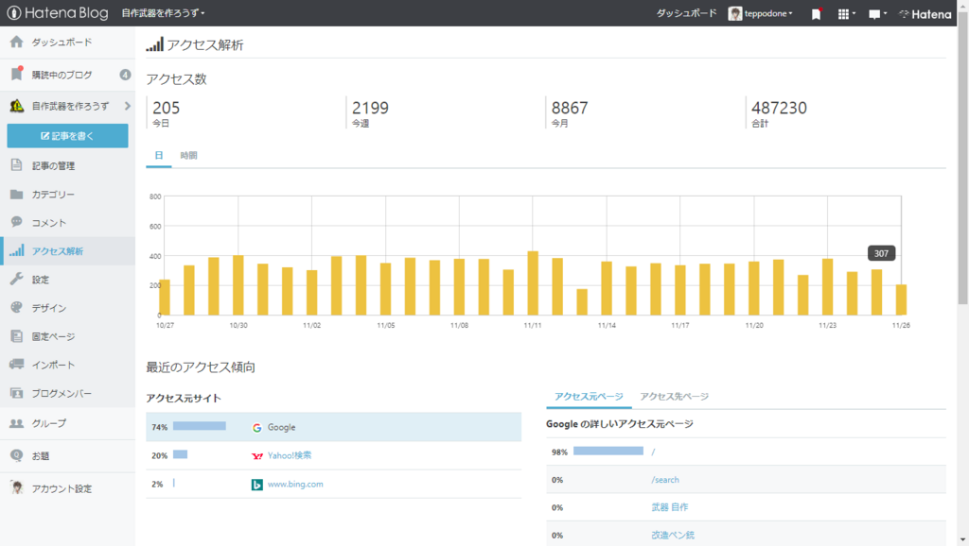Click the palette icon for デザイン
Screen dimensions: 969x546
point(17,307)
